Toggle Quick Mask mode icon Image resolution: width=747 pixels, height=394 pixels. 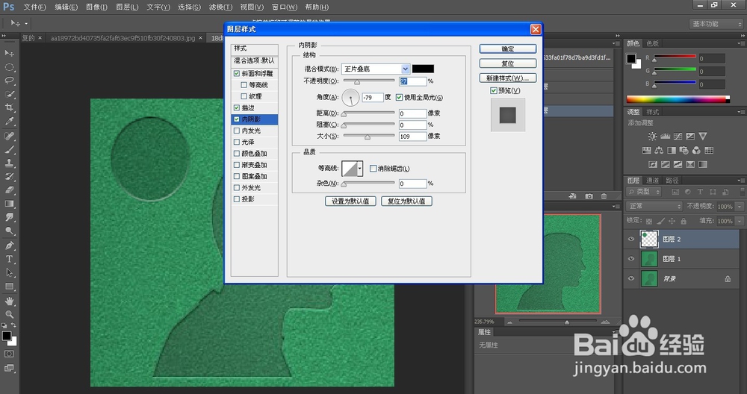(9, 354)
